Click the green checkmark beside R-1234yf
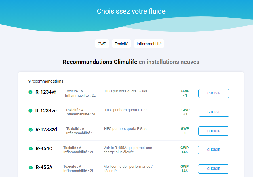The image size is (253, 177). (x=30, y=92)
